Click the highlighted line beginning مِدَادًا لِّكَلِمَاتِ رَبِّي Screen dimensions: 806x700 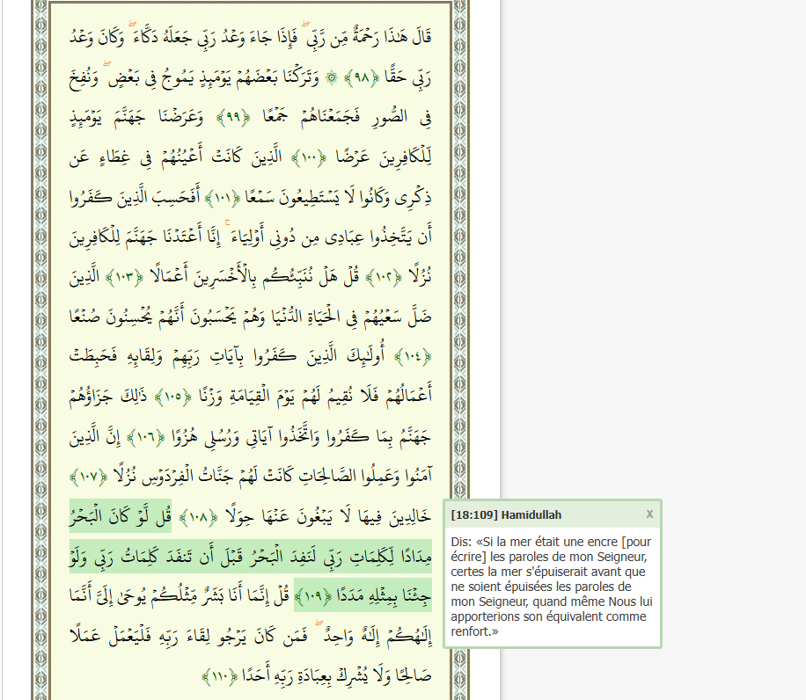click(250, 556)
